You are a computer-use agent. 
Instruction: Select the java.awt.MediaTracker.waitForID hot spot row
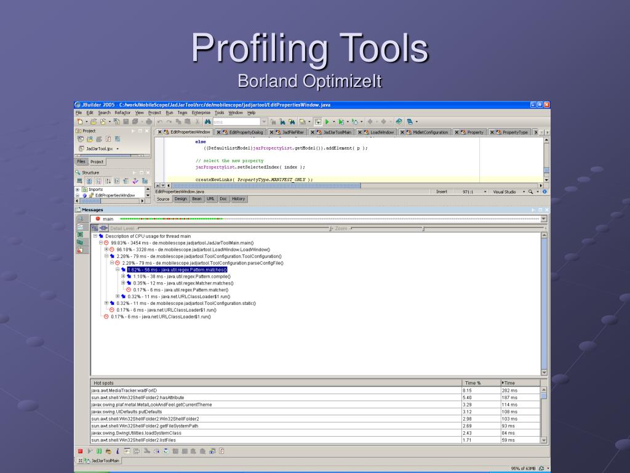(316, 390)
